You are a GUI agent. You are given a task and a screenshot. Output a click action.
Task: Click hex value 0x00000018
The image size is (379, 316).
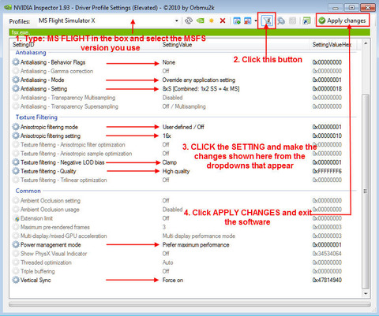[x=327, y=89]
